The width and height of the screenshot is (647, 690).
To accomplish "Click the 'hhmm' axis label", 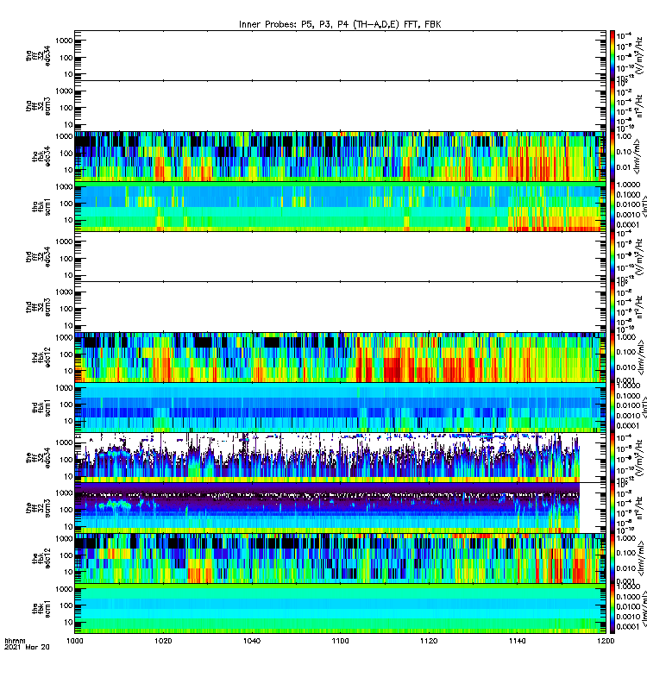I will (15, 641).
